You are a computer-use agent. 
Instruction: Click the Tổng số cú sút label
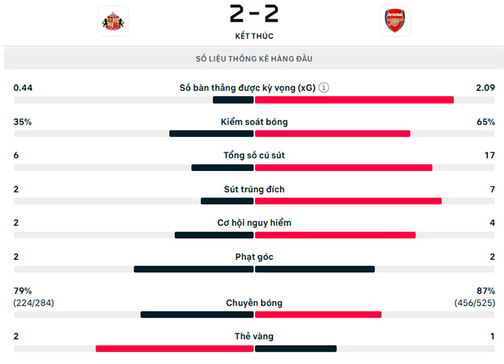point(254,155)
